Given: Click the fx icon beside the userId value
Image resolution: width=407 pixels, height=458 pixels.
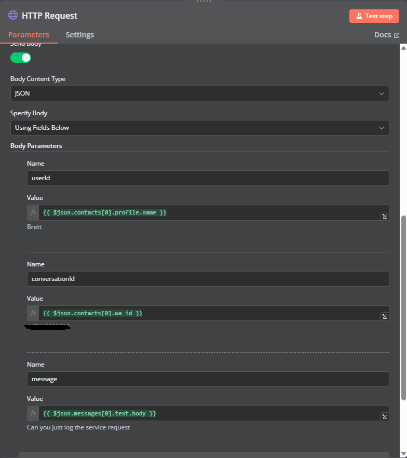Looking at the screenshot, I should (x=33, y=212).
